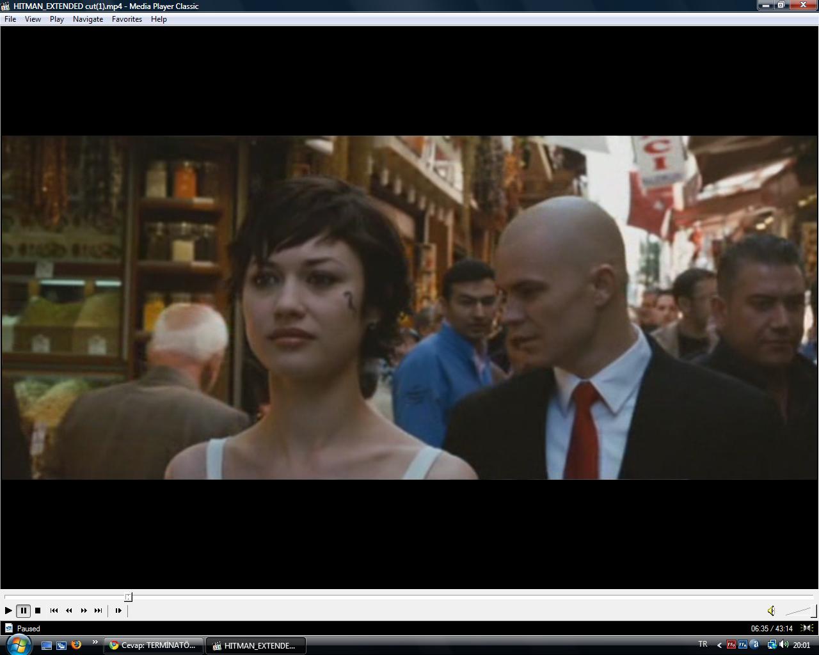Open the View menu
This screenshot has height=655, width=819.
(x=33, y=19)
